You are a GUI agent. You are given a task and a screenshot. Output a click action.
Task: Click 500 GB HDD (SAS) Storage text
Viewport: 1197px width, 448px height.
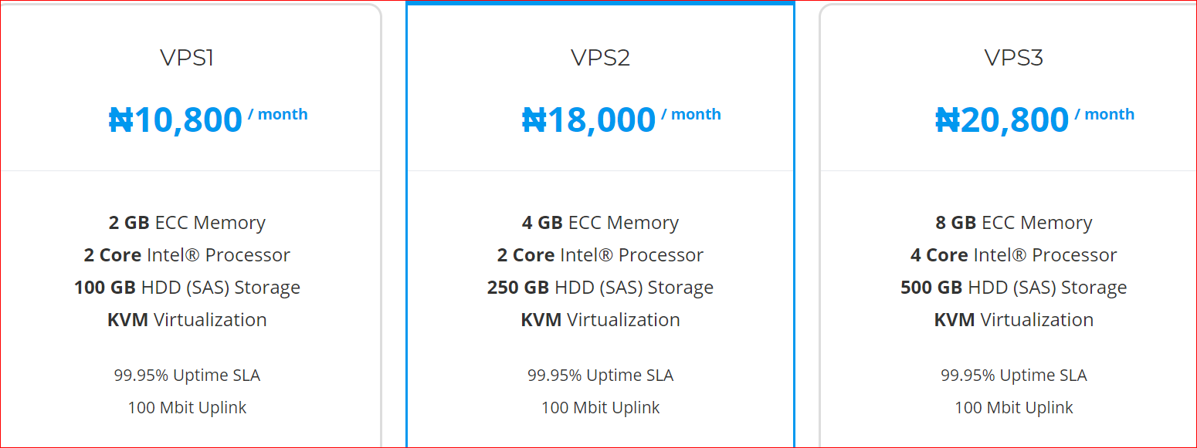point(1013,288)
